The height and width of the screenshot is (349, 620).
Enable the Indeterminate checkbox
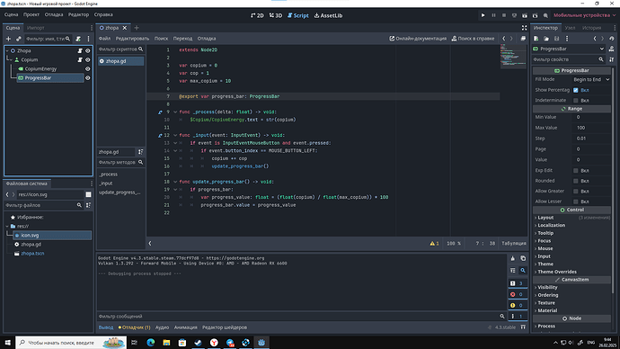(x=576, y=101)
